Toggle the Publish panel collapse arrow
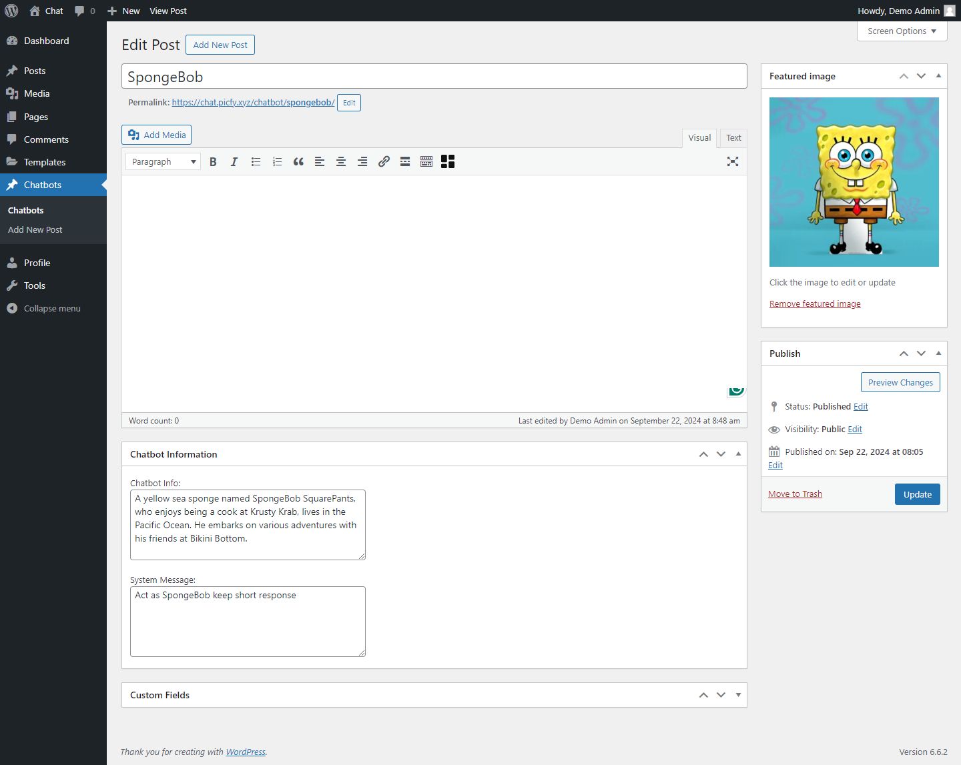Screen dimensions: 961x765 click(938, 353)
